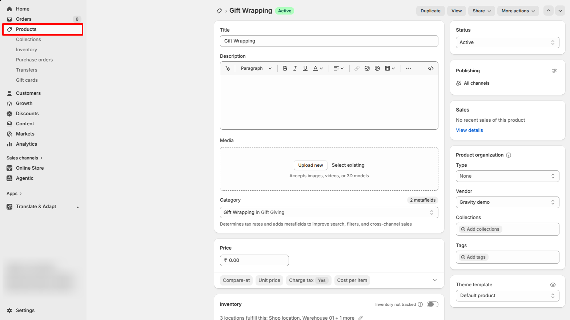Click the insert image icon in description toolbar
This screenshot has width=570, height=320.
[x=367, y=68]
